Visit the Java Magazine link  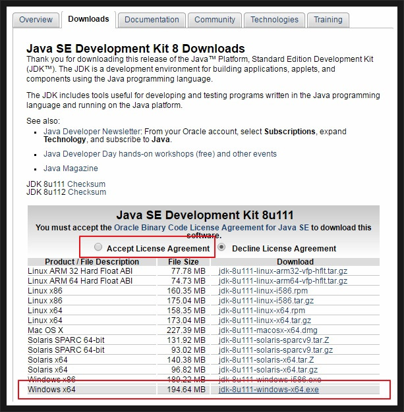pyautogui.click(x=71, y=168)
